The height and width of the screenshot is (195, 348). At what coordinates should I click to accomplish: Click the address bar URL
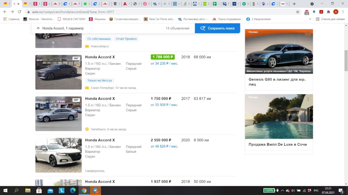pos(73,12)
